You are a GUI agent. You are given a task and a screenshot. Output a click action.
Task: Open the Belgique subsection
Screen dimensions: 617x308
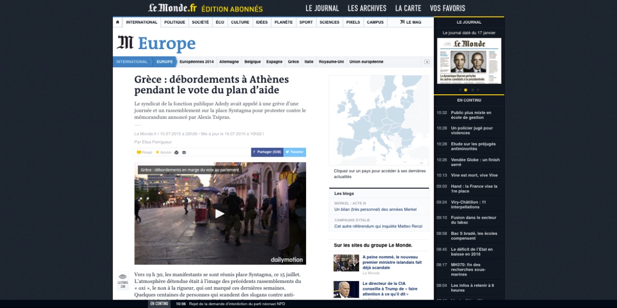pos(252,62)
